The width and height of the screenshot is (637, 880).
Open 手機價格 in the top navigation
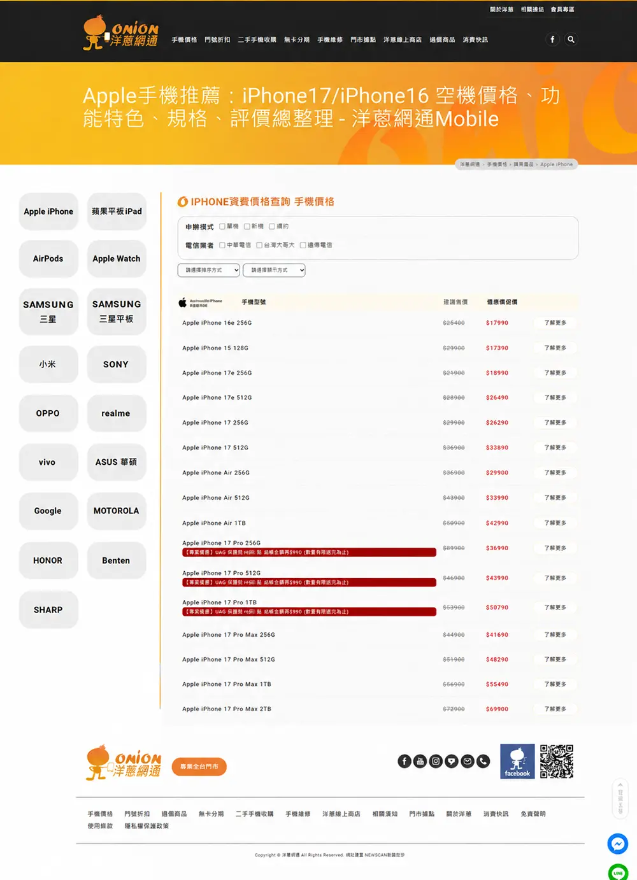tap(184, 39)
